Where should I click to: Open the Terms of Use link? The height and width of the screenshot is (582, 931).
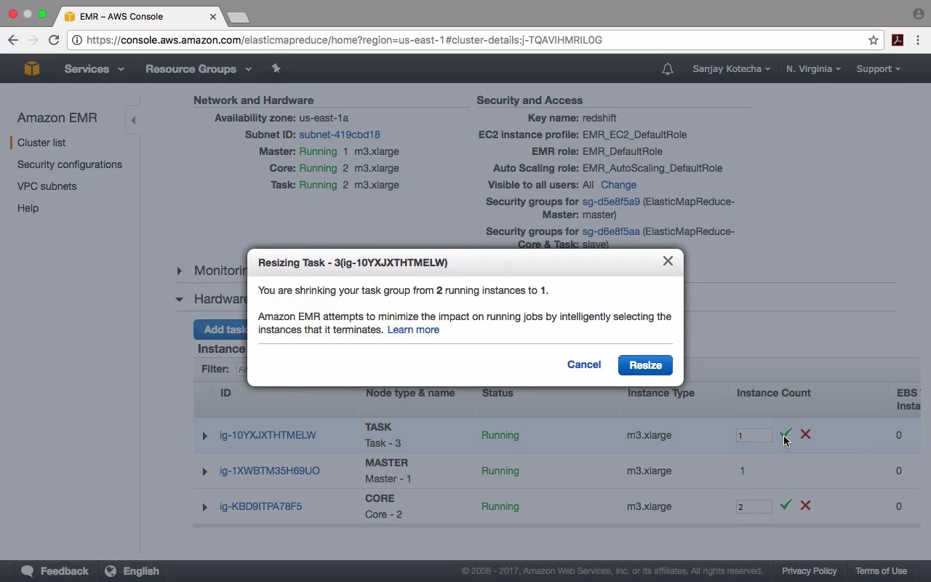[881, 571]
